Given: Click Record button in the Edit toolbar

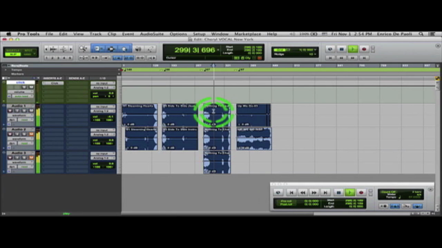Looking at the screenshot, I should 364,49.
